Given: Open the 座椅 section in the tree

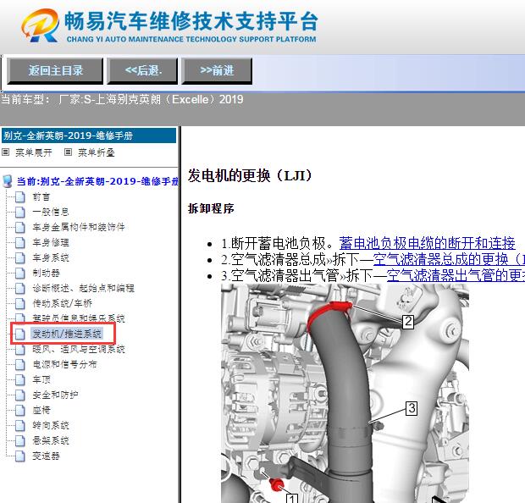Looking at the screenshot, I should coord(41,410).
